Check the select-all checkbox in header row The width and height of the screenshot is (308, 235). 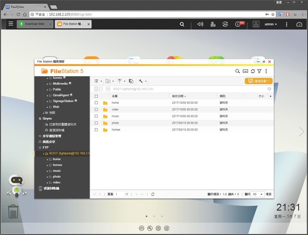click(96, 96)
